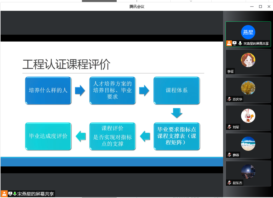Click the muted microphone icon beside 赵东杰
The image size is (273, 198).
229,183
